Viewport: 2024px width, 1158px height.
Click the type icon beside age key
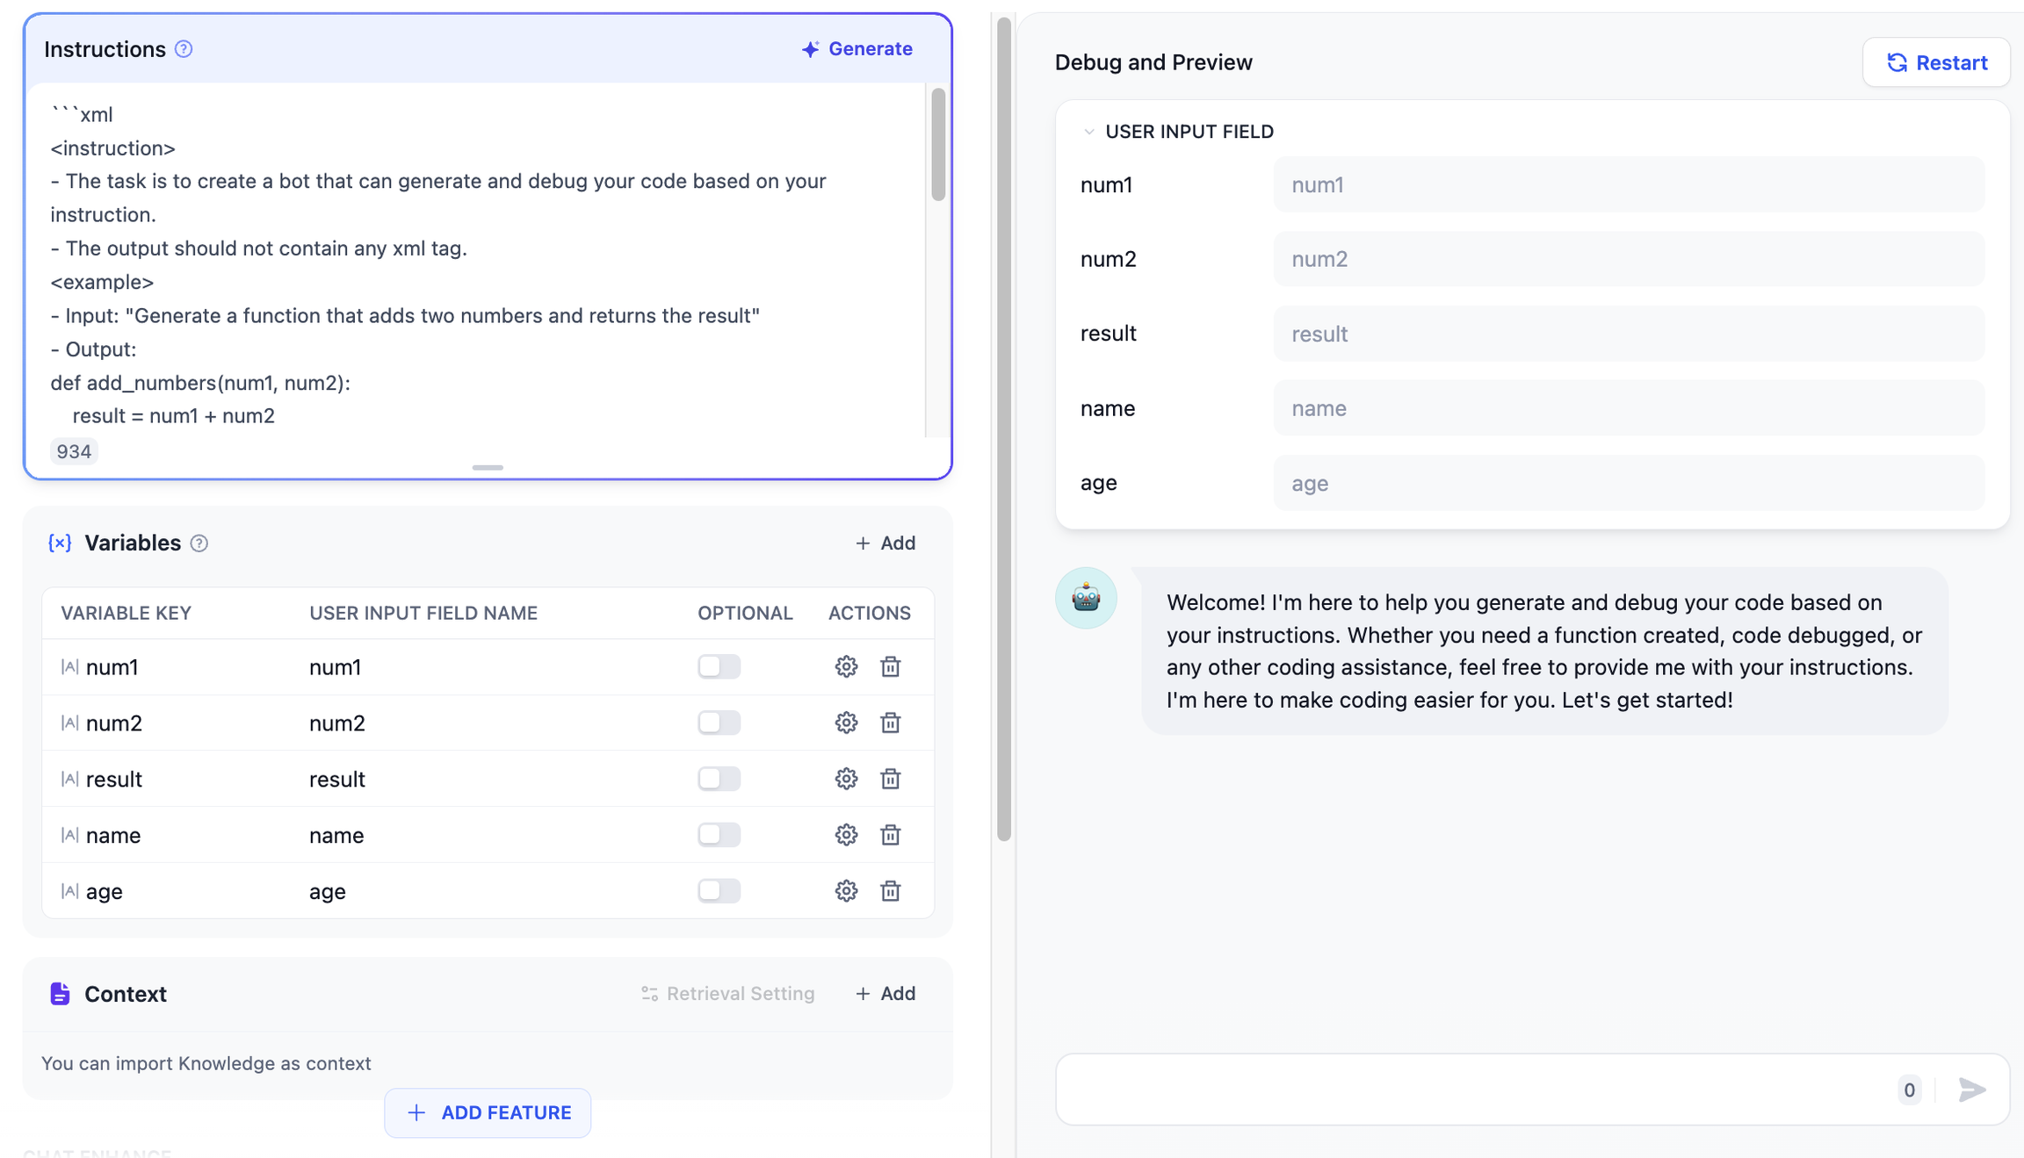click(x=69, y=891)
